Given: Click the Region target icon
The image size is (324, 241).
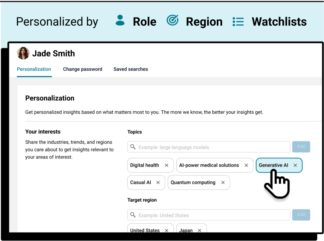Looking at the screenshot, I should (172, 21).
